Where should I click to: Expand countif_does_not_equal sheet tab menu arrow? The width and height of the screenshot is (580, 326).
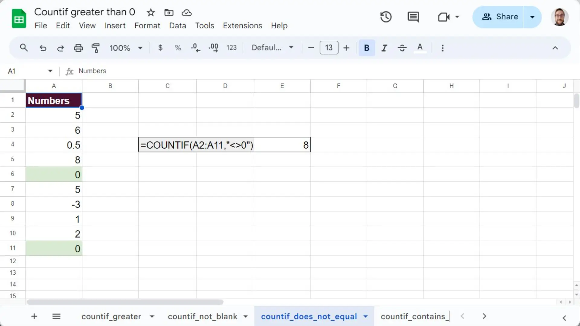pos(366,316)
